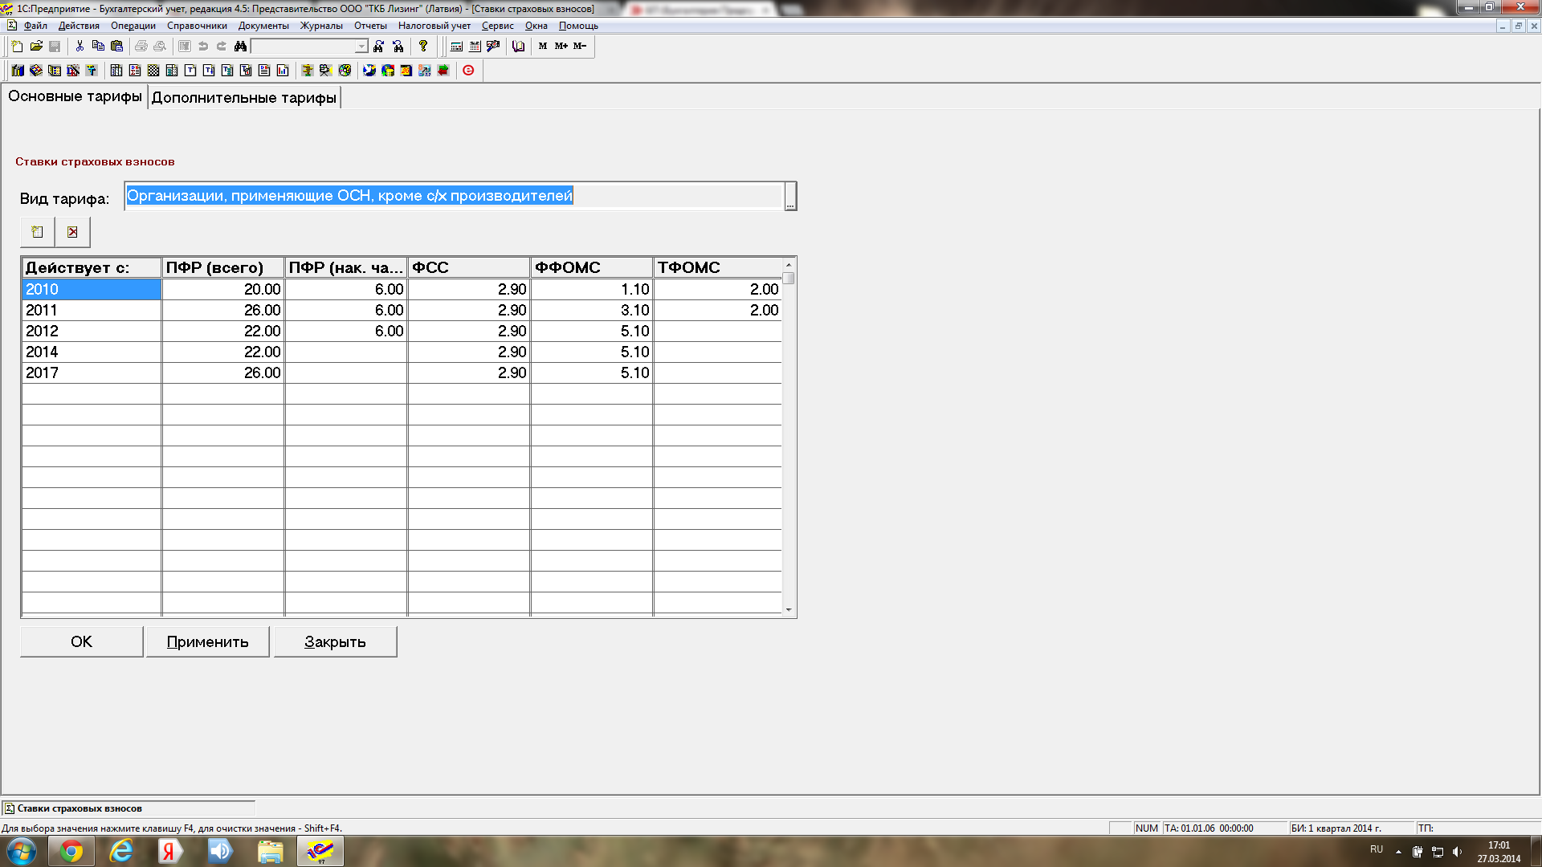Click the calendar toolbar icon

click(475, 47)
